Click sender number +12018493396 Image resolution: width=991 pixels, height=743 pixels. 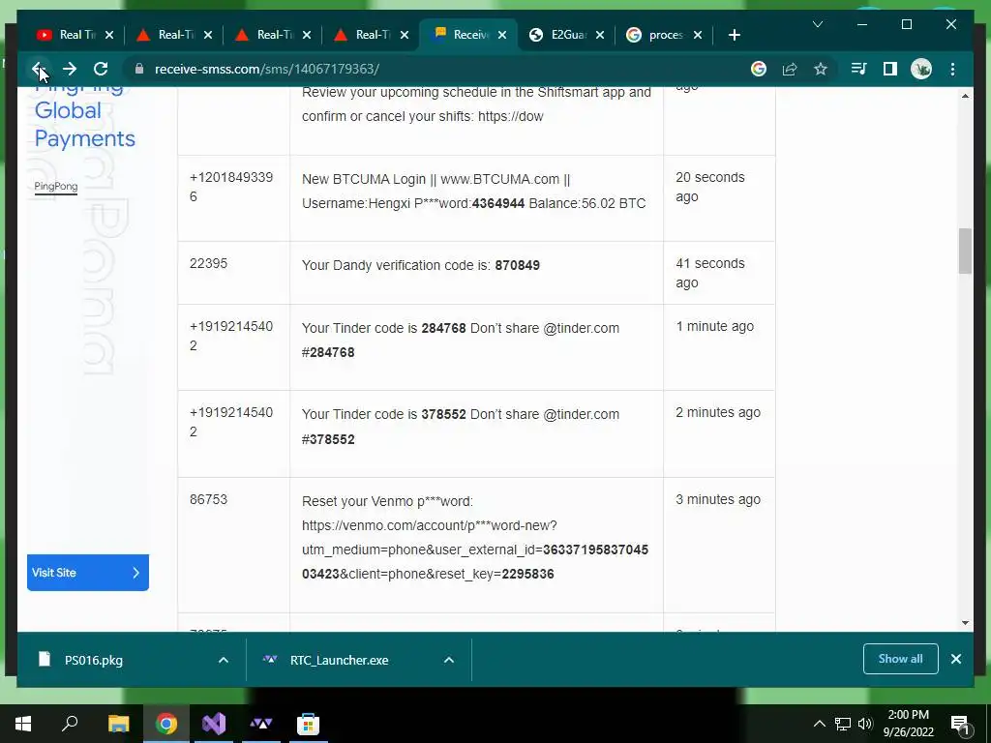click(231, 187)
